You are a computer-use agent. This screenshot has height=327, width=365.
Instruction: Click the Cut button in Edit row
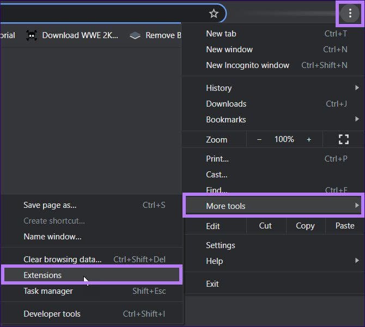[265, 226]
